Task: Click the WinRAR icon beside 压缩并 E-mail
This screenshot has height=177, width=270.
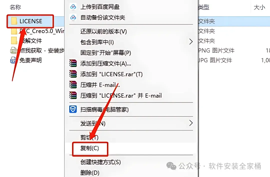Action: 73,84
